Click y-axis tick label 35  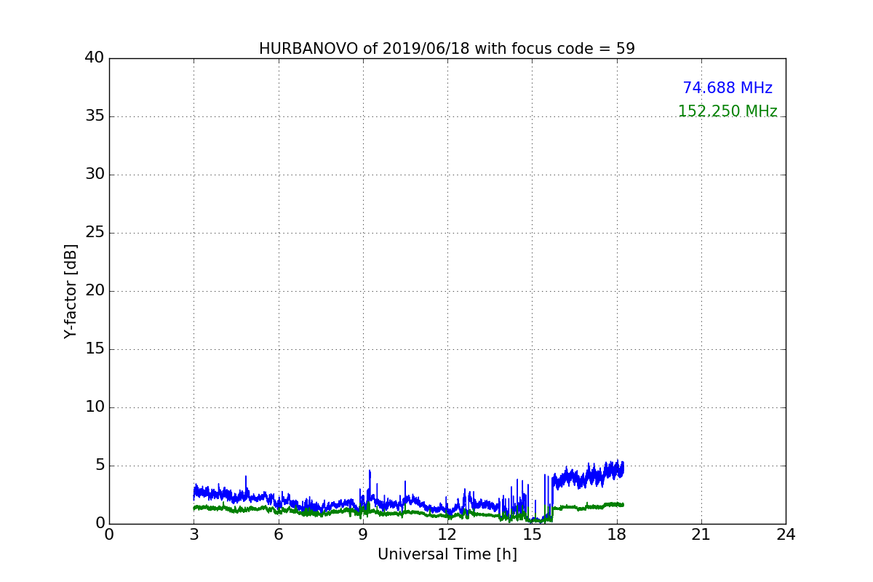coord(95,116)
